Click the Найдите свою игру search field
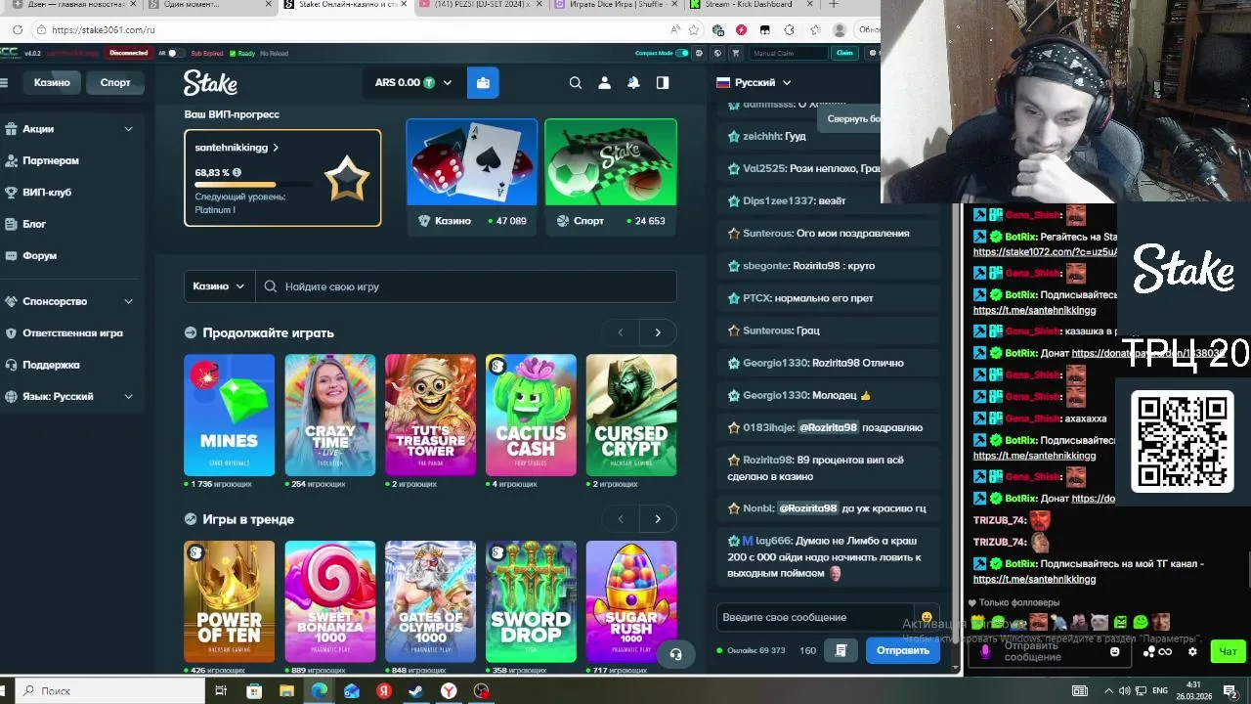The width and height of the screenshot is (1251, 704). click(466, 286)
